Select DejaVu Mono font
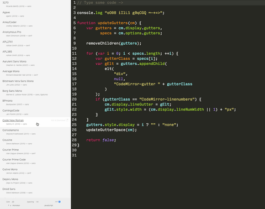The width and height of the screenshot is (265, 209). pyautogui.click(x=10, y=179)
